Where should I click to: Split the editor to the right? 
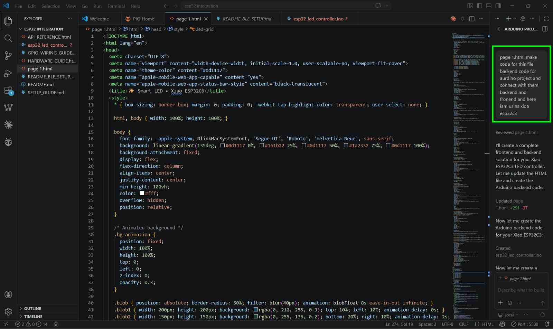point(472,19)
